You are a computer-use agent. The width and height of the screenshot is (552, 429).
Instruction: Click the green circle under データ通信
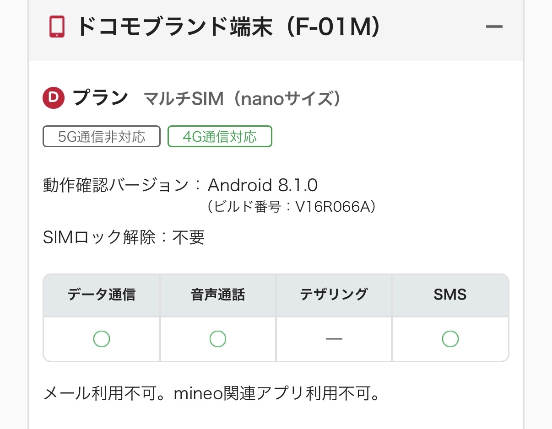click(x=102, y=339)
